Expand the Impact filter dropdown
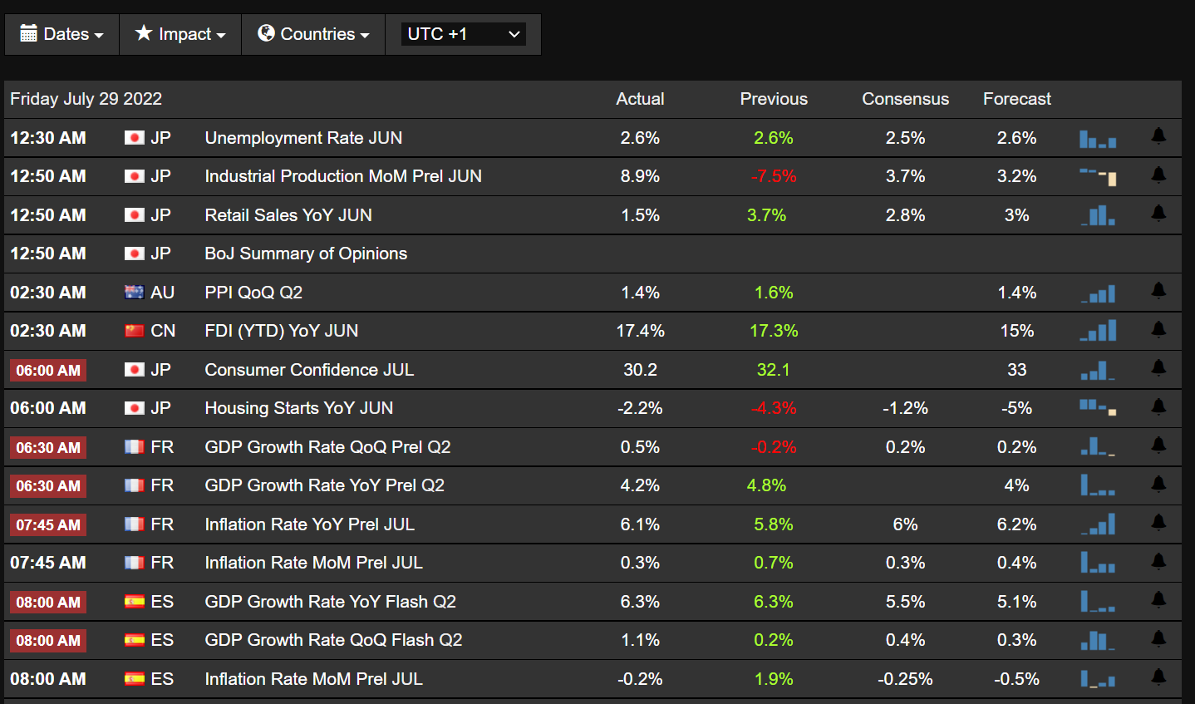1195x704 pixels. (x=180, y=34)
